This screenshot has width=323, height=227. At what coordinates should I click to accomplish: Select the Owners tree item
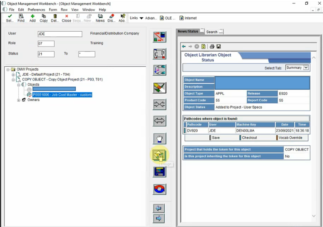pyautogui.click(x=33, y=100)
